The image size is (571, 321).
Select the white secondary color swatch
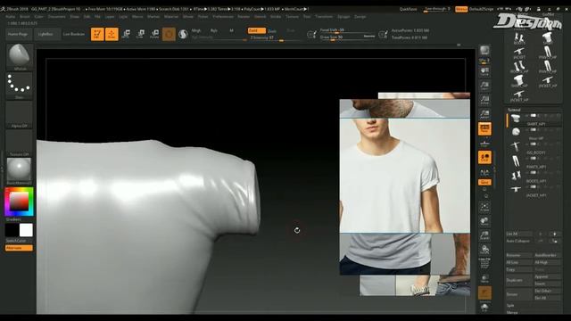click(x=26, y=230)
